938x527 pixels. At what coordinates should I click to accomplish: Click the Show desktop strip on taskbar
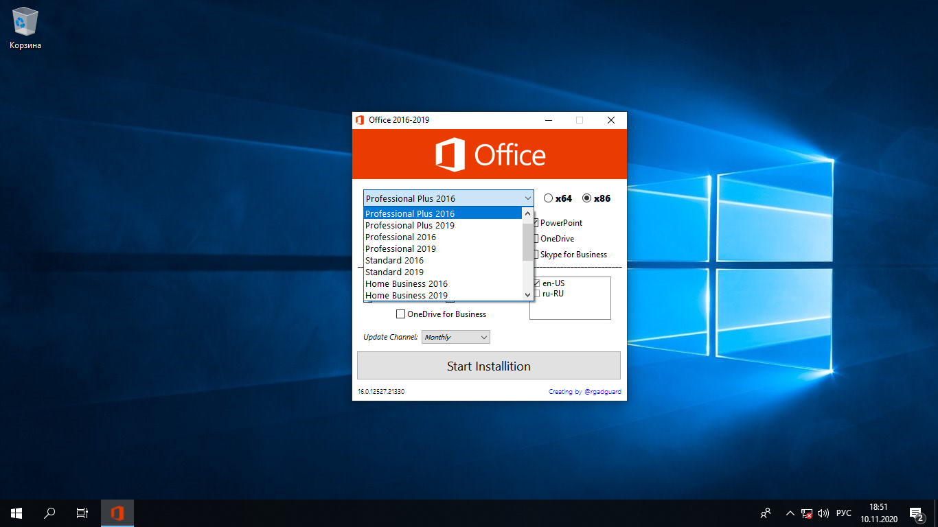click(936, 513)
